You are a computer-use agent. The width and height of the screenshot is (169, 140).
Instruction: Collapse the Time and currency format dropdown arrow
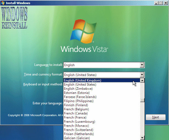pyautogui.click(x=142, y=75)
